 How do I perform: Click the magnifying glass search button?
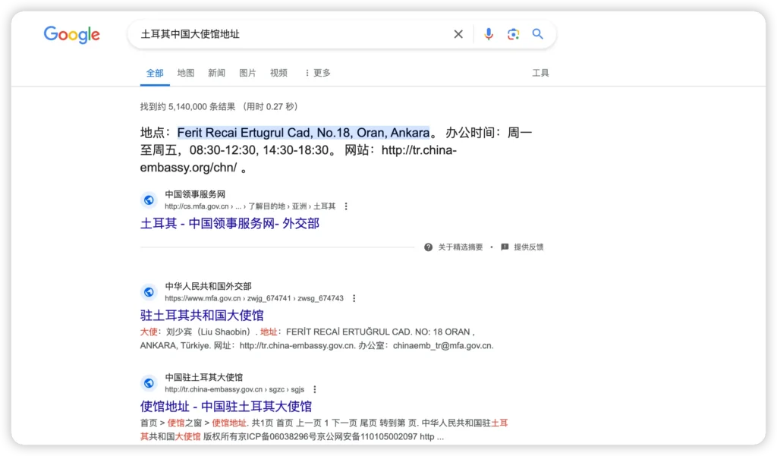pyautogui.click(x=538, y=34)
